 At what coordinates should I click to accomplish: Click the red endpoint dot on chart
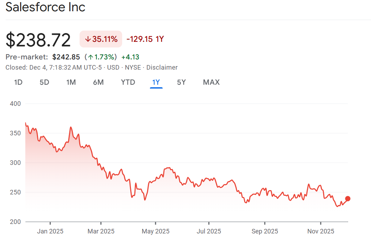point(348,199)
